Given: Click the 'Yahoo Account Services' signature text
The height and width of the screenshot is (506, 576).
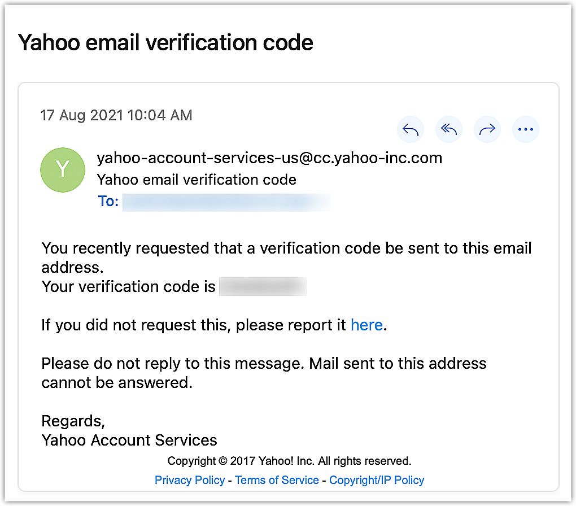Looking at the screenshot, I should click(129, 440).
